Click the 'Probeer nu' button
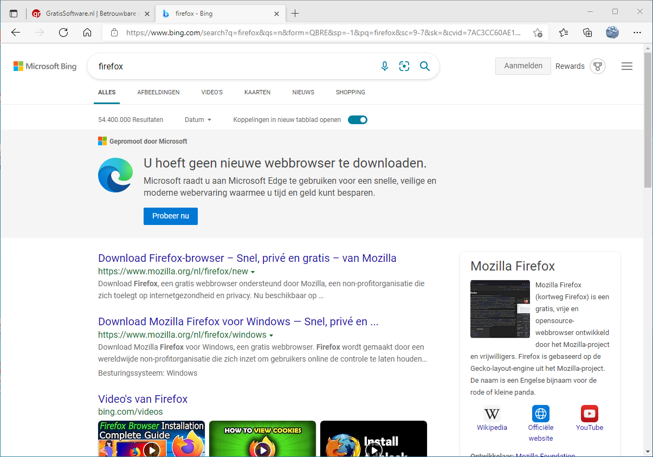 pos(171,216)
